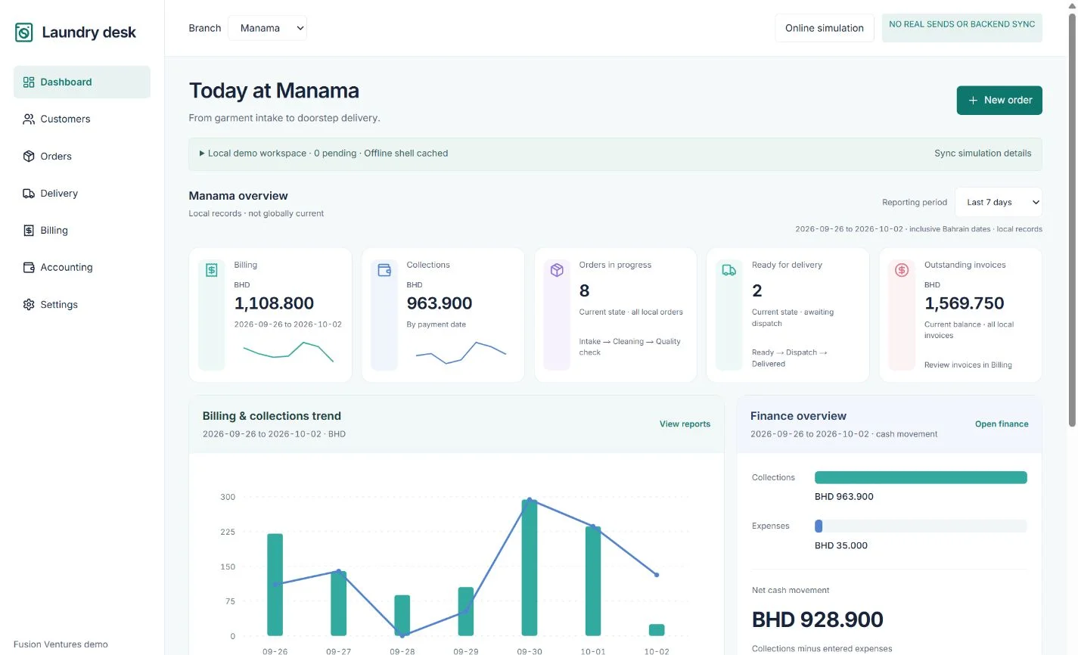This screenshot has height=655, width=1078.
Task: Follow the Open finance link
Action: [x=1002, y=424]
